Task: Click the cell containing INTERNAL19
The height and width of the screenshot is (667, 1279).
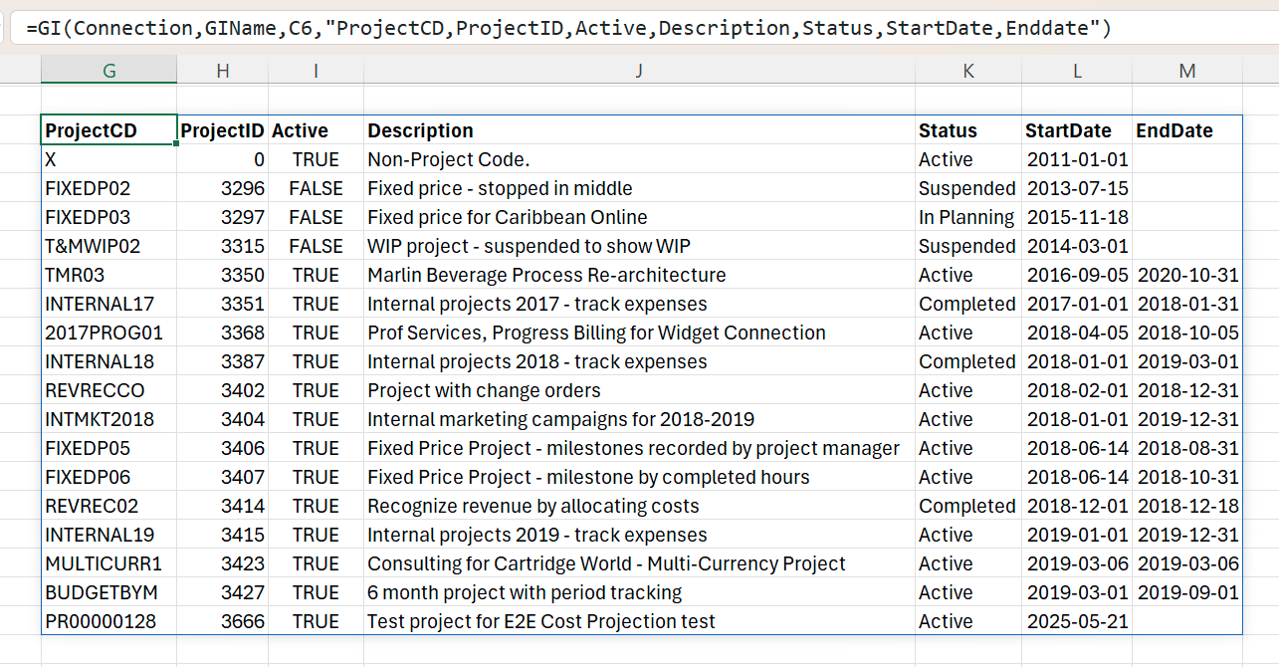Action: click(x=109, y=535)
